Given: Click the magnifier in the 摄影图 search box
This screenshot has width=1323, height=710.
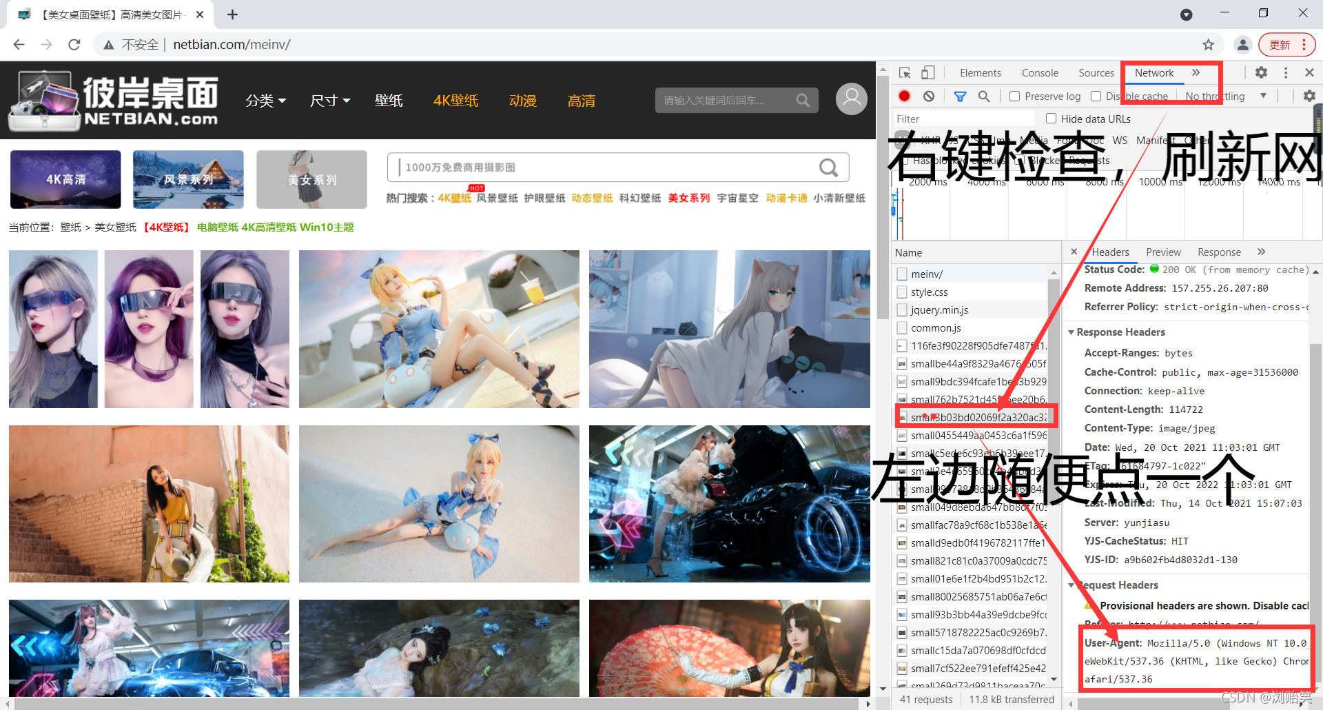Looking at the screenshot, I should (x=828, y=168).
